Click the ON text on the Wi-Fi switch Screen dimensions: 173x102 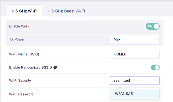(150, 26)
